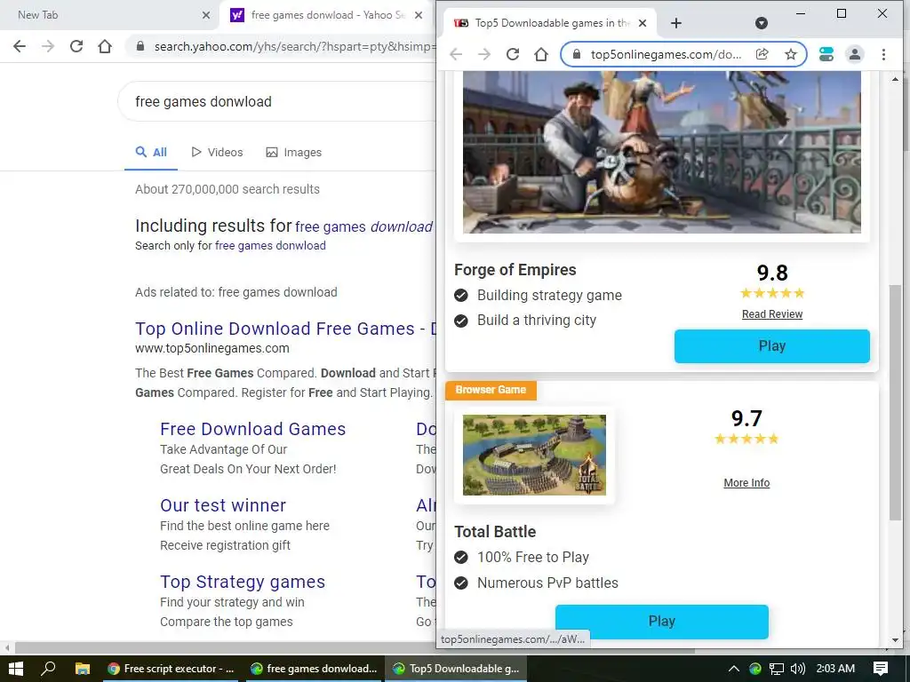Click the Browser Game orange badge
This screenshot has width=910, height=682.
pyautogui.click(x=491, y=391)
